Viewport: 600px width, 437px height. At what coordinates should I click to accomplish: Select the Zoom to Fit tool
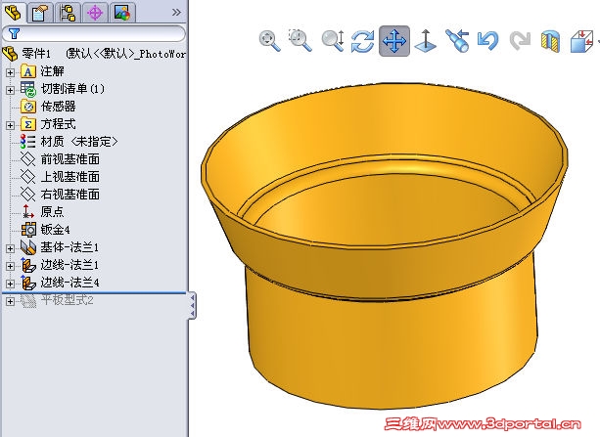click(269, 40)
